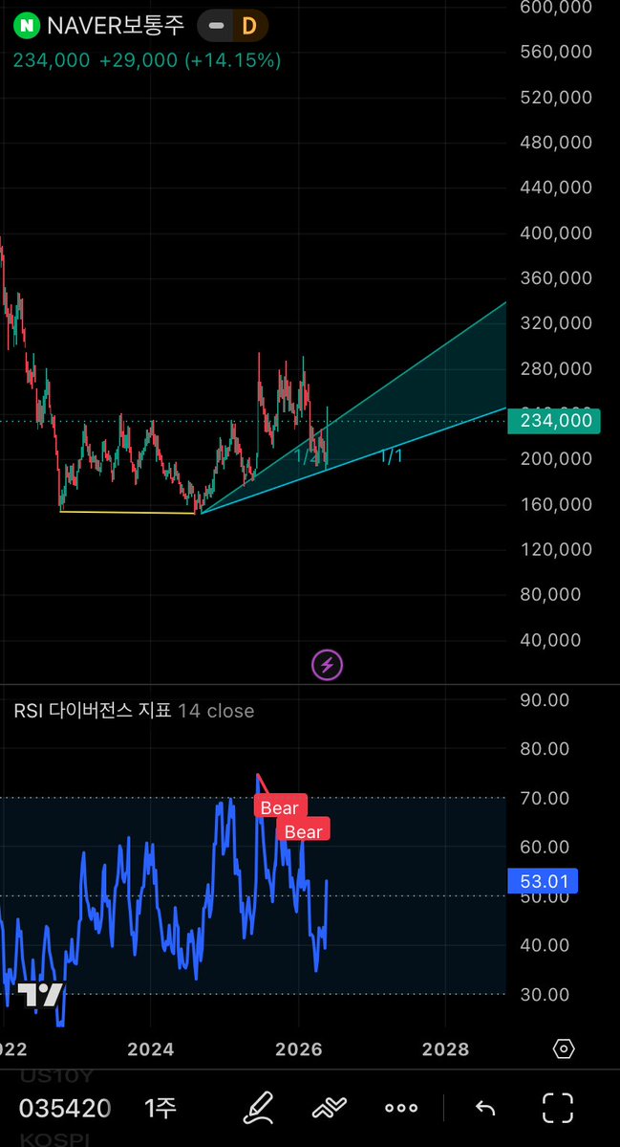Tap the 600,000 price scale label
Screen dimensions: 620x1147
tap(556, 7)
